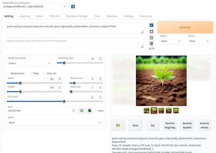The height and width of the screenshot is (153, 216).
Task: Switch to the img2img tab
Action: 25,16
